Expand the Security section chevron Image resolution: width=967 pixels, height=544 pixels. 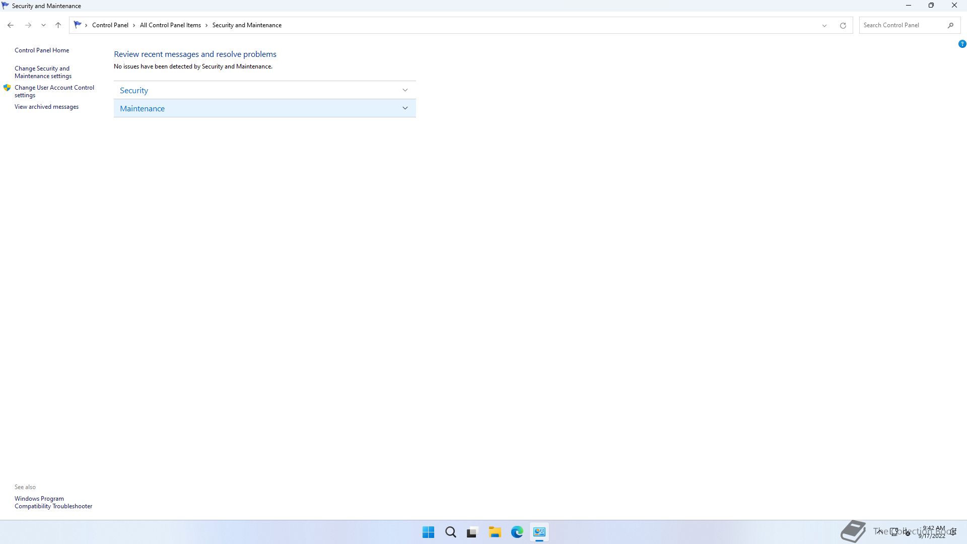point(405,90)
